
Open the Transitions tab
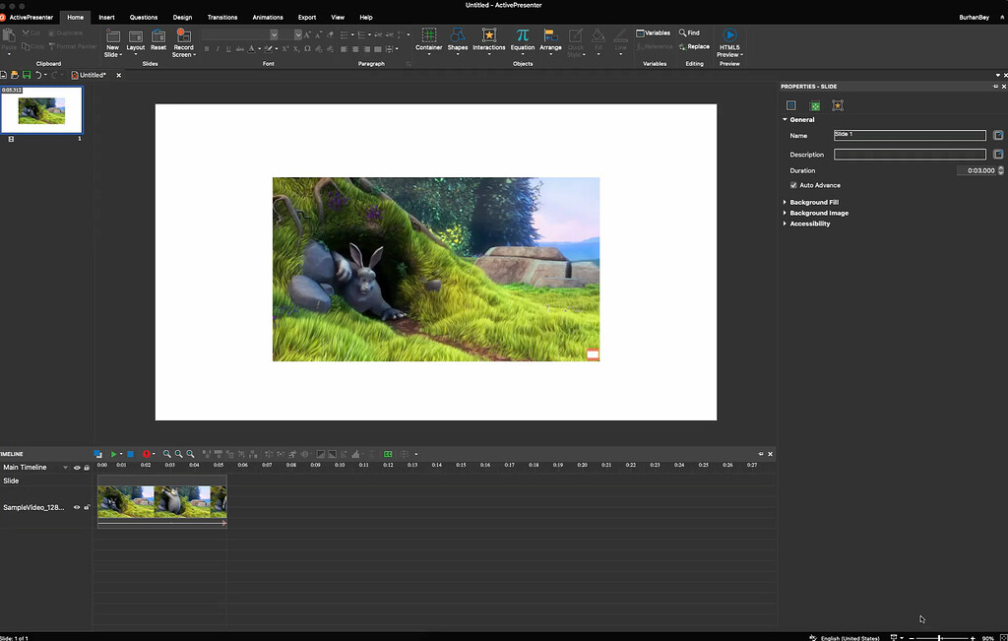[x=222, y=18]
